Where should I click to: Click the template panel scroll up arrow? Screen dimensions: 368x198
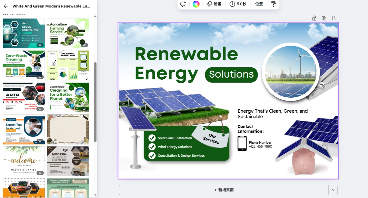coord(95,16)
